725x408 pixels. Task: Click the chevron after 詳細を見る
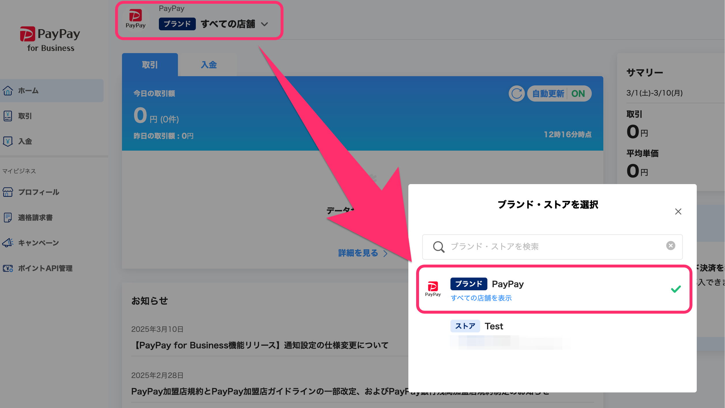tap(385, 254)
